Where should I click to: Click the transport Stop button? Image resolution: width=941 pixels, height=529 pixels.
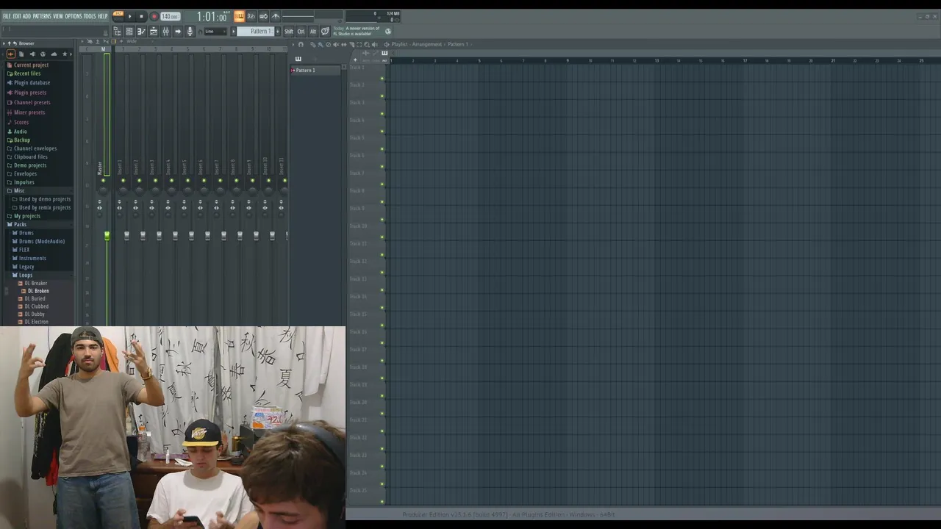click(x=142, y=16)
